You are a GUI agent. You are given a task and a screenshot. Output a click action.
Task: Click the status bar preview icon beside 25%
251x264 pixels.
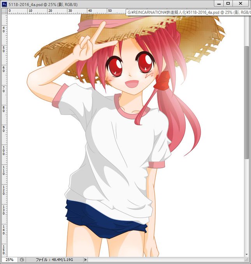tap(22, 260)
